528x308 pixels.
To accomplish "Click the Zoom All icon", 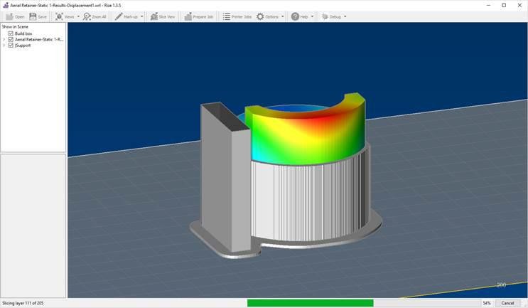I will (87, 16).
